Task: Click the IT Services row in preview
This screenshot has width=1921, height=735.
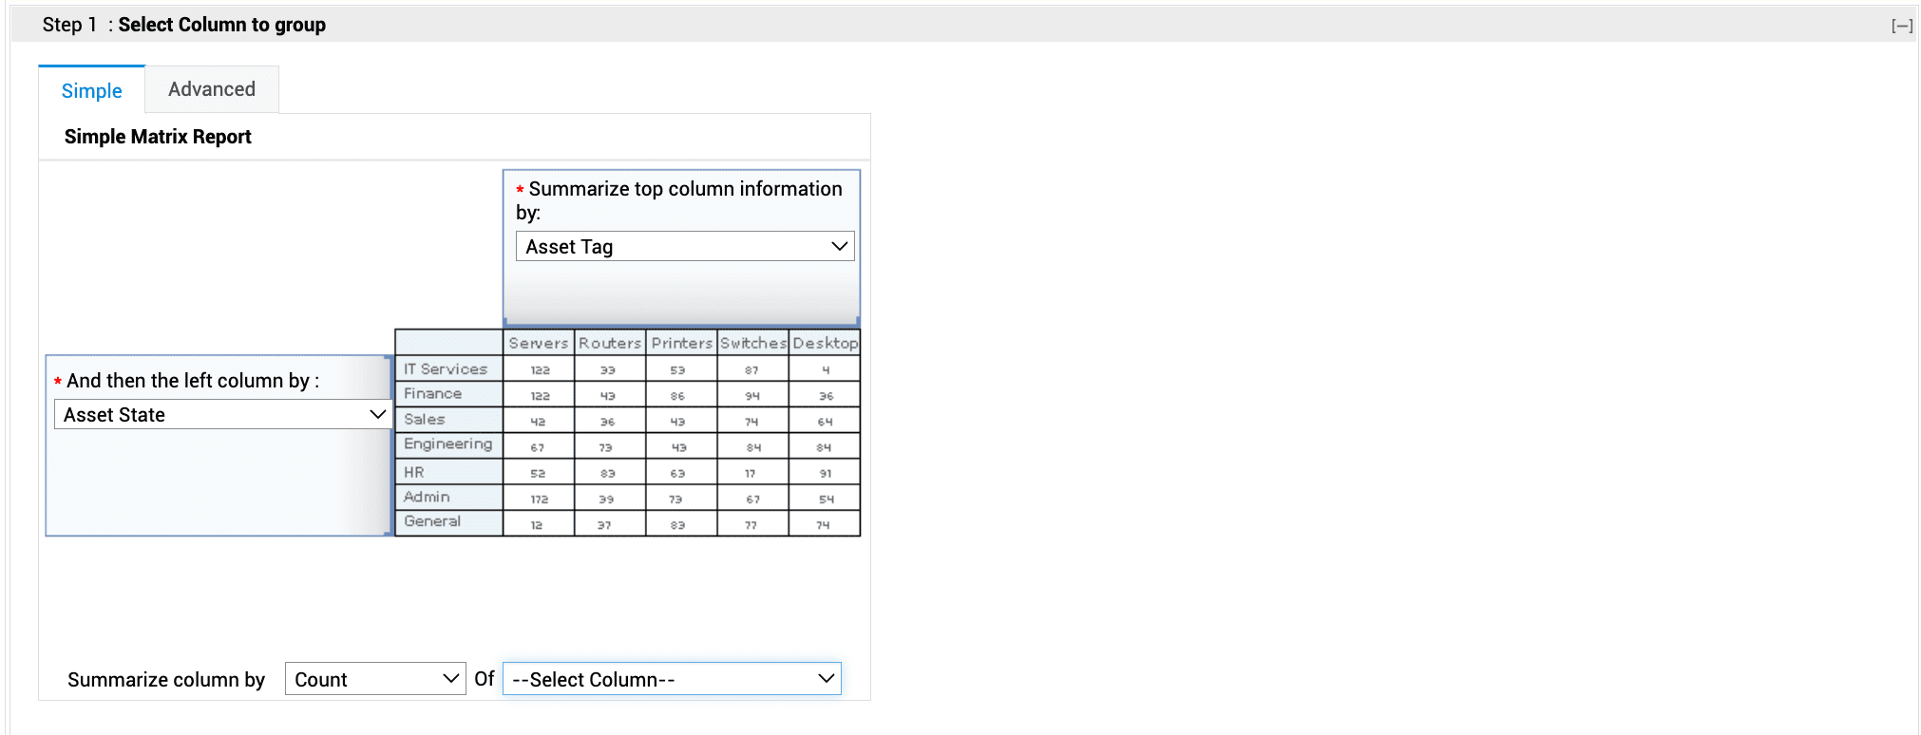Action: click(446, 368)
